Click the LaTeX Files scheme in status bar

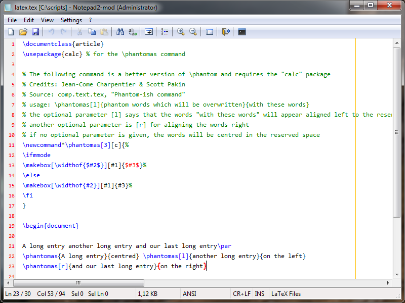pos(286,293)
